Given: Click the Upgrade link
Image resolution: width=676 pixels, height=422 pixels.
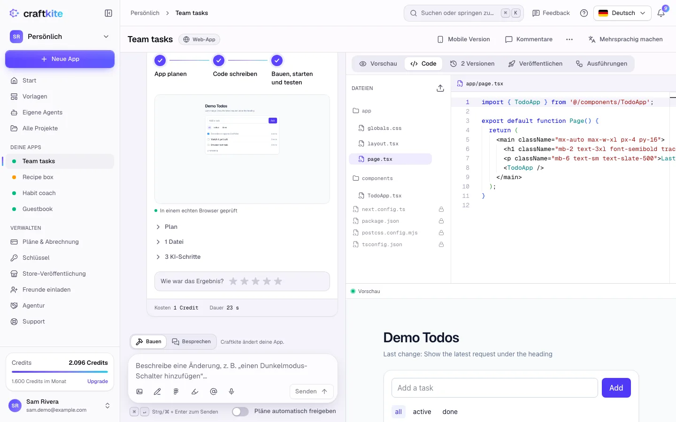Looking at the screenshot, I should point(98,381).
